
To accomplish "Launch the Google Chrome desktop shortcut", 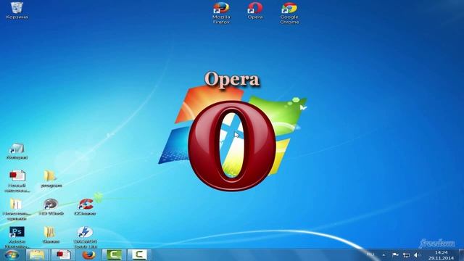I will 289,13.
